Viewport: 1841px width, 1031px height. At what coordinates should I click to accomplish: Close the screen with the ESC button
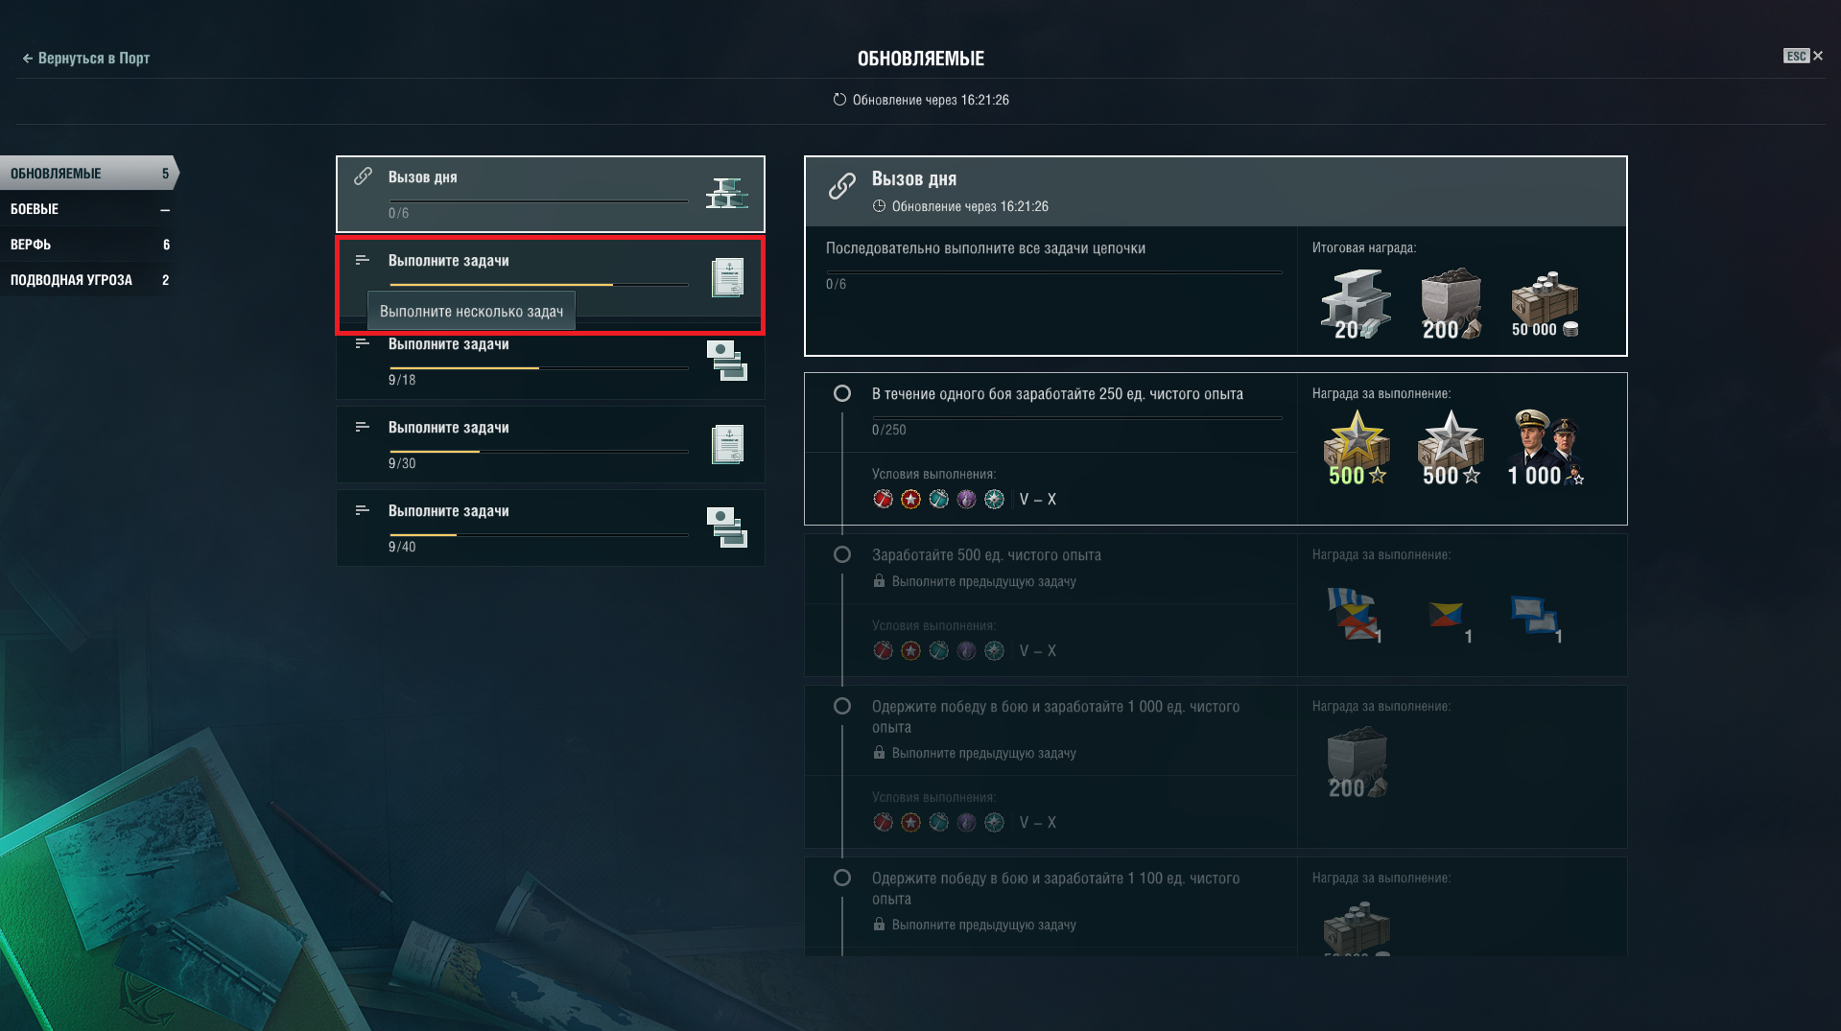tap(1804, 56)
